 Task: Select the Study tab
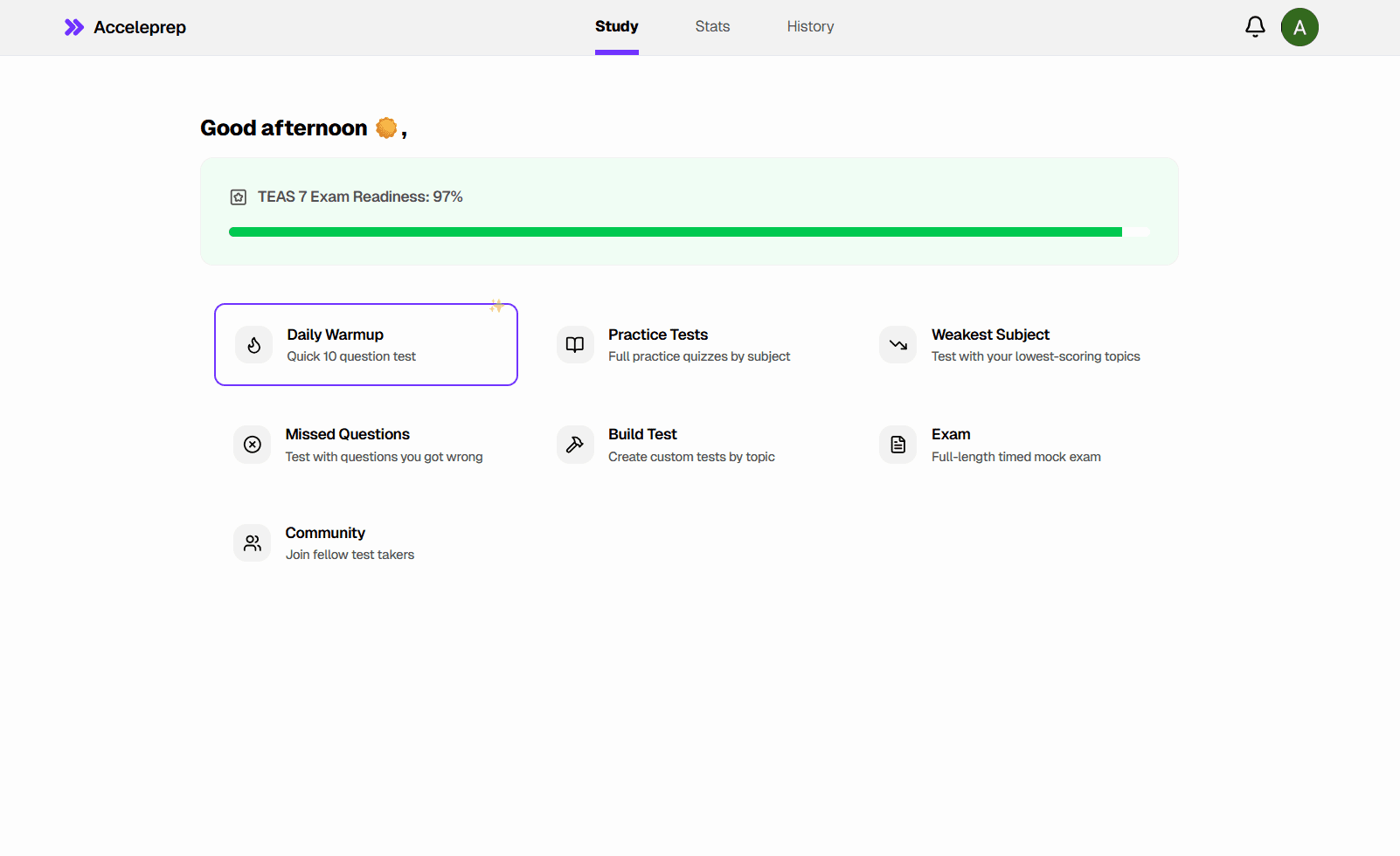pyautogui.click(x=616, y=27)
